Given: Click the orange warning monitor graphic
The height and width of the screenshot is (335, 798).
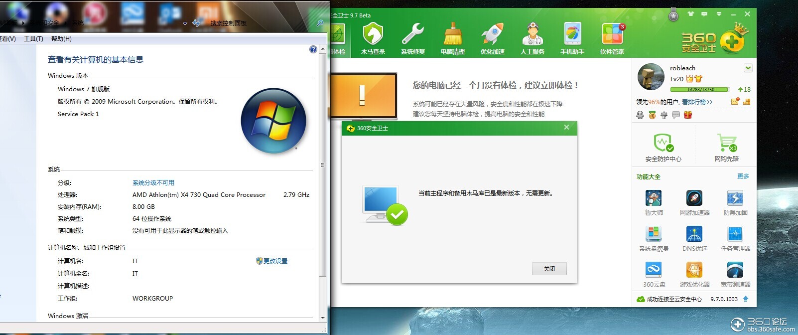Looking at the screenshot, I should [x=363, y=96].
